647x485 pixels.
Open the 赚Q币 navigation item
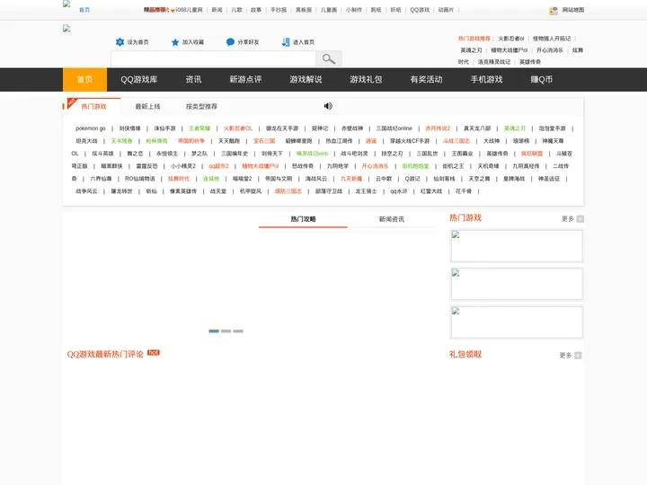(541, 80)
